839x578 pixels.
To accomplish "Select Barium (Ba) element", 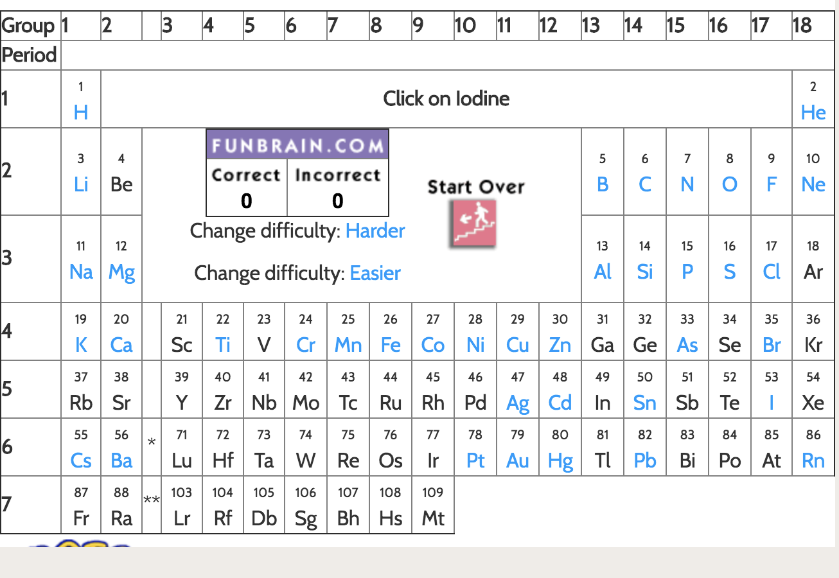I will (121, 460).
